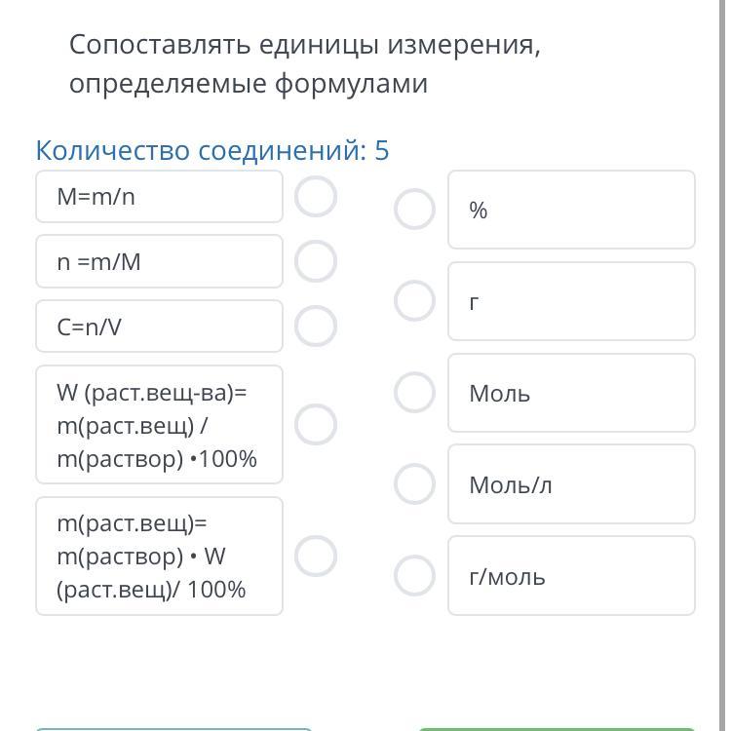This screenshot has height=731, width=731.
Task: Select the circle next to the m(раст.вещ) formula
Action: [316, 557]
